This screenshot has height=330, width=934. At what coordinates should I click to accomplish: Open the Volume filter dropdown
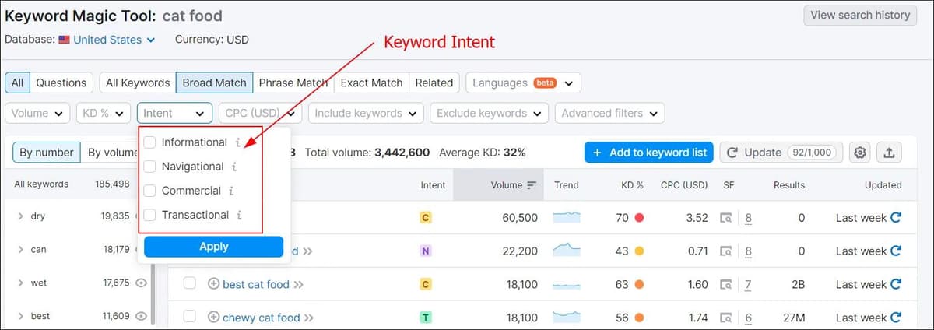click(x=37, y=113)
